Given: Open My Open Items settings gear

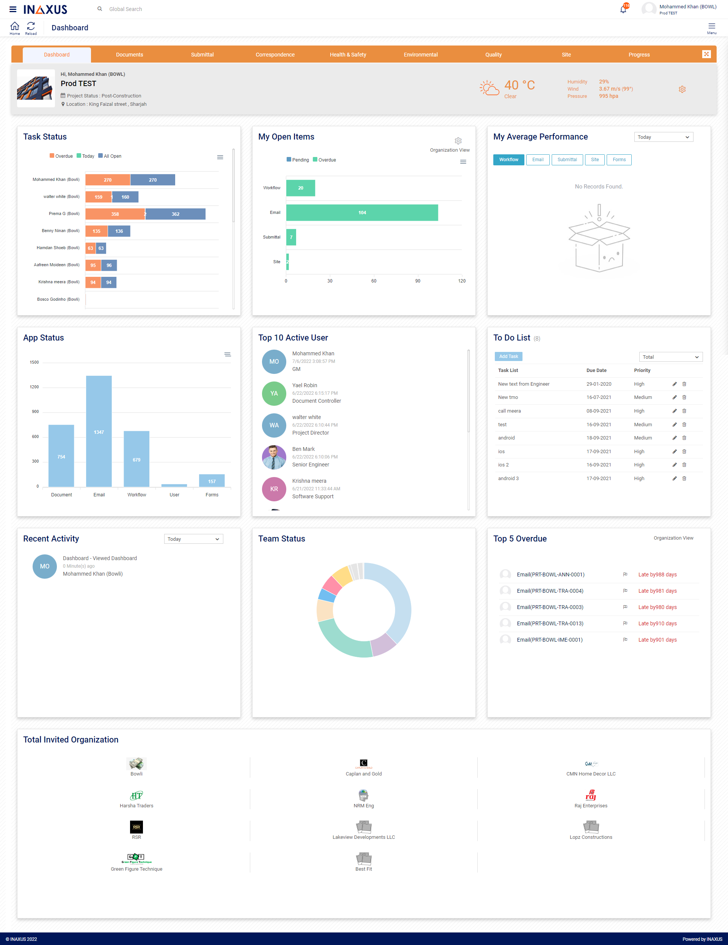Looking at the screenshot, I should (458, 141).
